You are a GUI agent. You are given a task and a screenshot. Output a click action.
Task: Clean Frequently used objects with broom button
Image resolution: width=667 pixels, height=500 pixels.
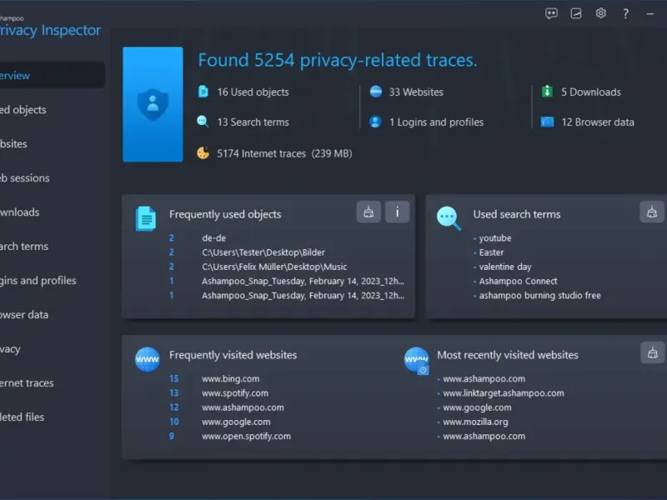coord(369,212)
